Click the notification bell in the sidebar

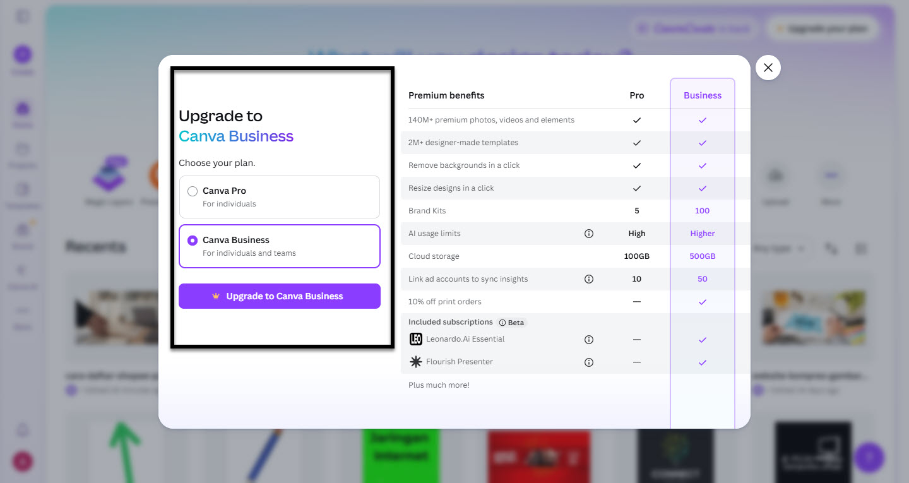click(x=22, y=429)
